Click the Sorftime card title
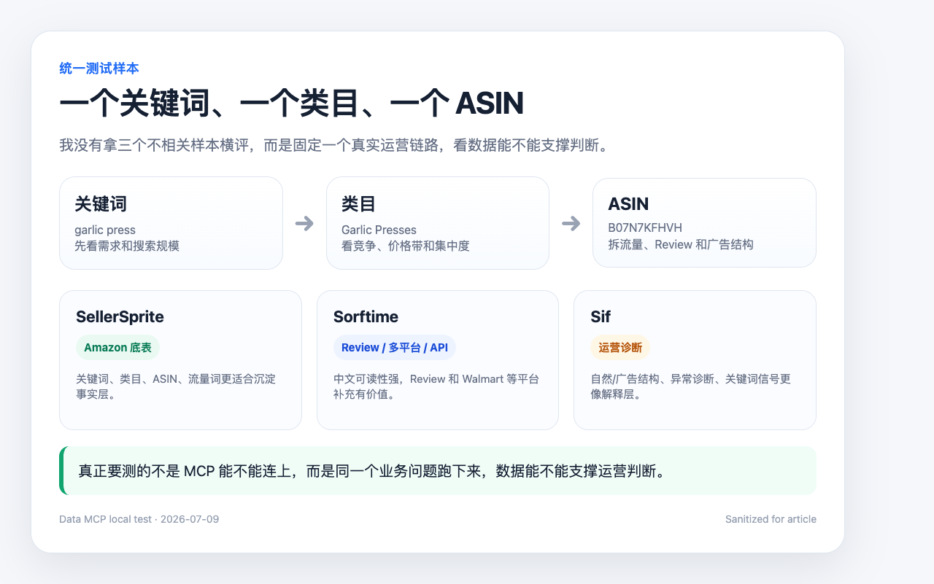934x584 pixels. [366, 316]
